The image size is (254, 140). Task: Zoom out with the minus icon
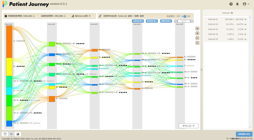197,38
